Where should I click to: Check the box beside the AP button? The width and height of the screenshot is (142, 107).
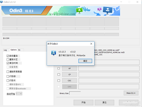[x=59, y=68]
